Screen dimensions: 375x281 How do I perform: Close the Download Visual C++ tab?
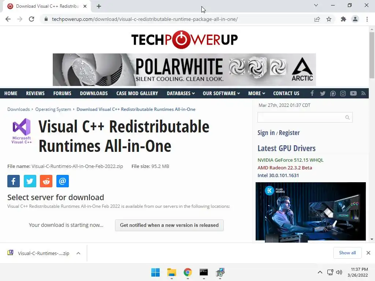85,6
